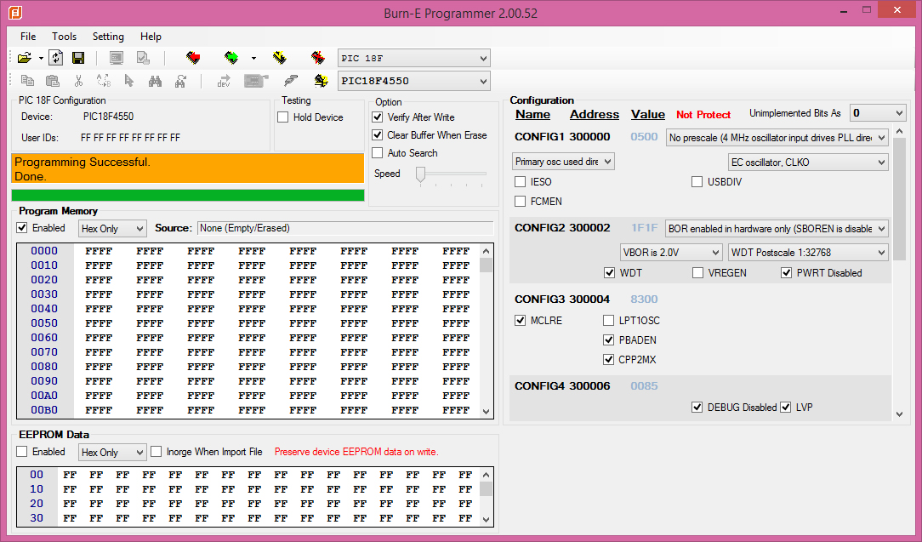Open the PIC 18F family dropdown

click(x=414, y=58)
